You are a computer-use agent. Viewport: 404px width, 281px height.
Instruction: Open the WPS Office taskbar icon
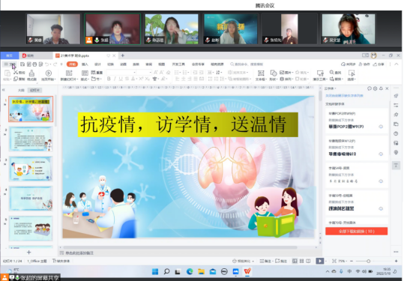point(247,271)
